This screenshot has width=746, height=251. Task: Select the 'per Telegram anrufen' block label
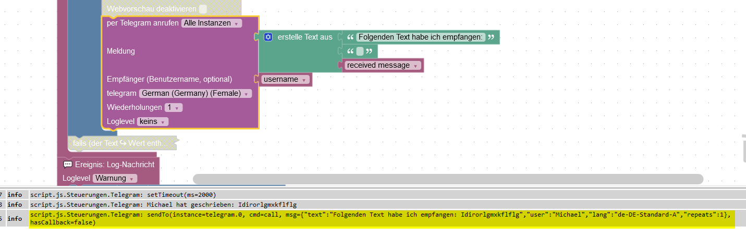click(143, 23)
